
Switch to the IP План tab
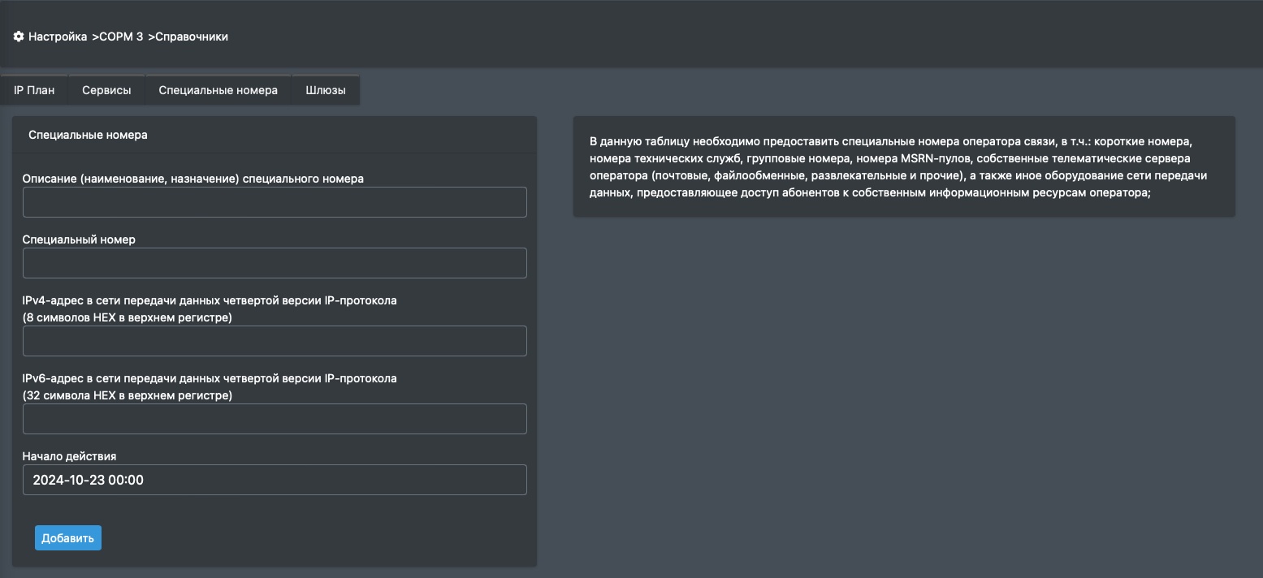tap(34, 90)
